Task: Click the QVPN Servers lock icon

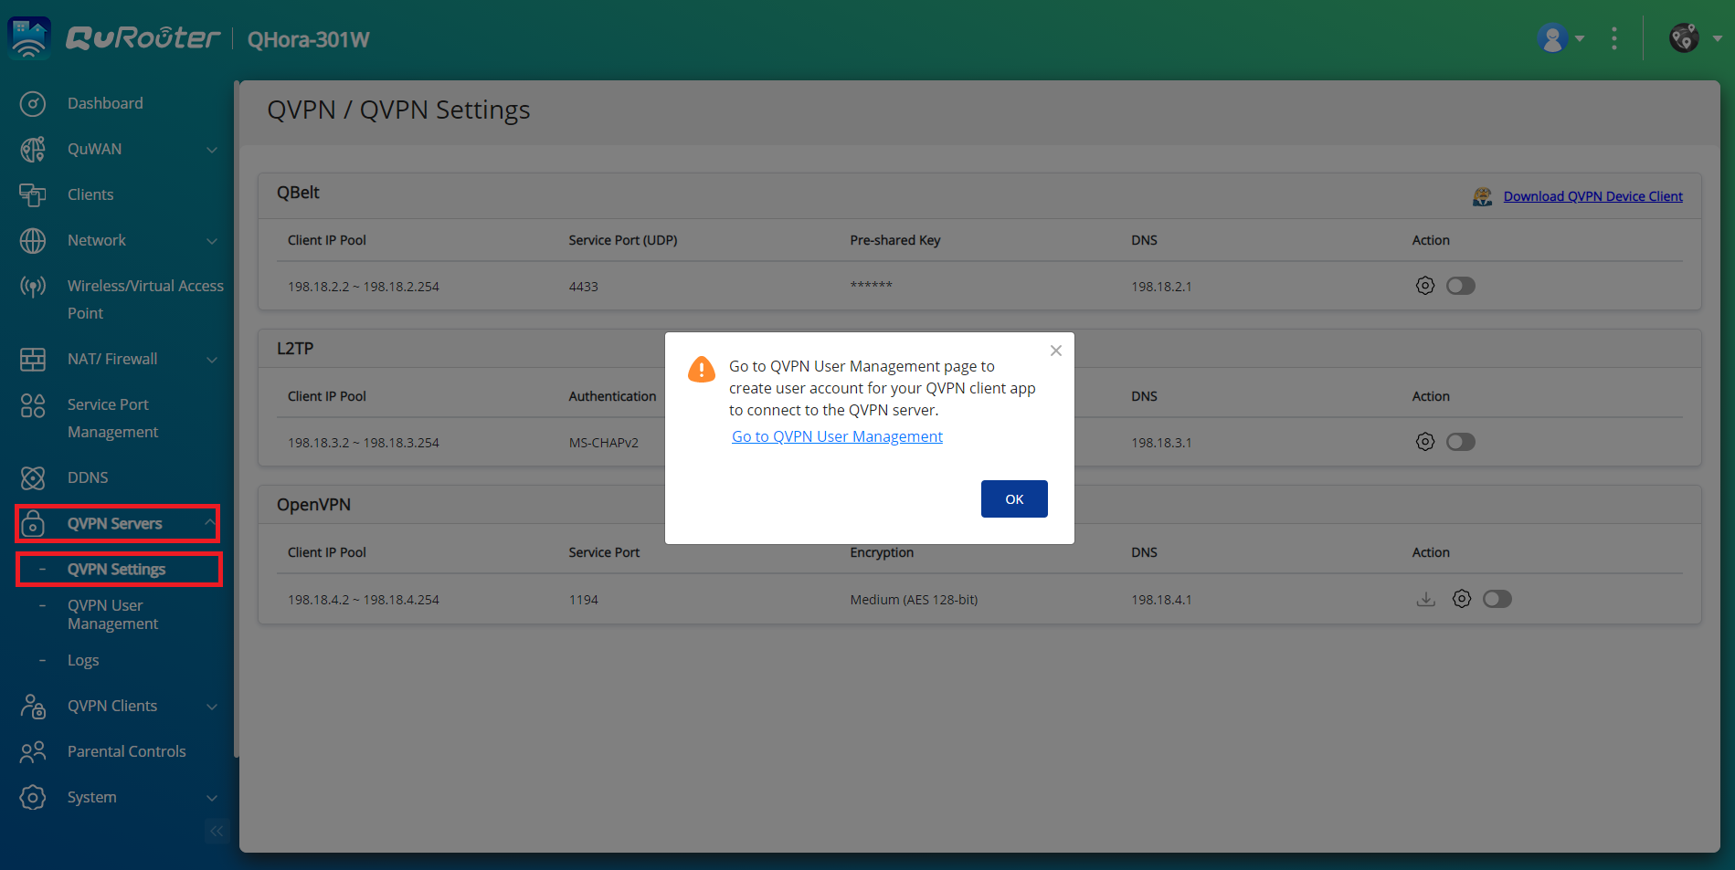Action: pos(33,524)
